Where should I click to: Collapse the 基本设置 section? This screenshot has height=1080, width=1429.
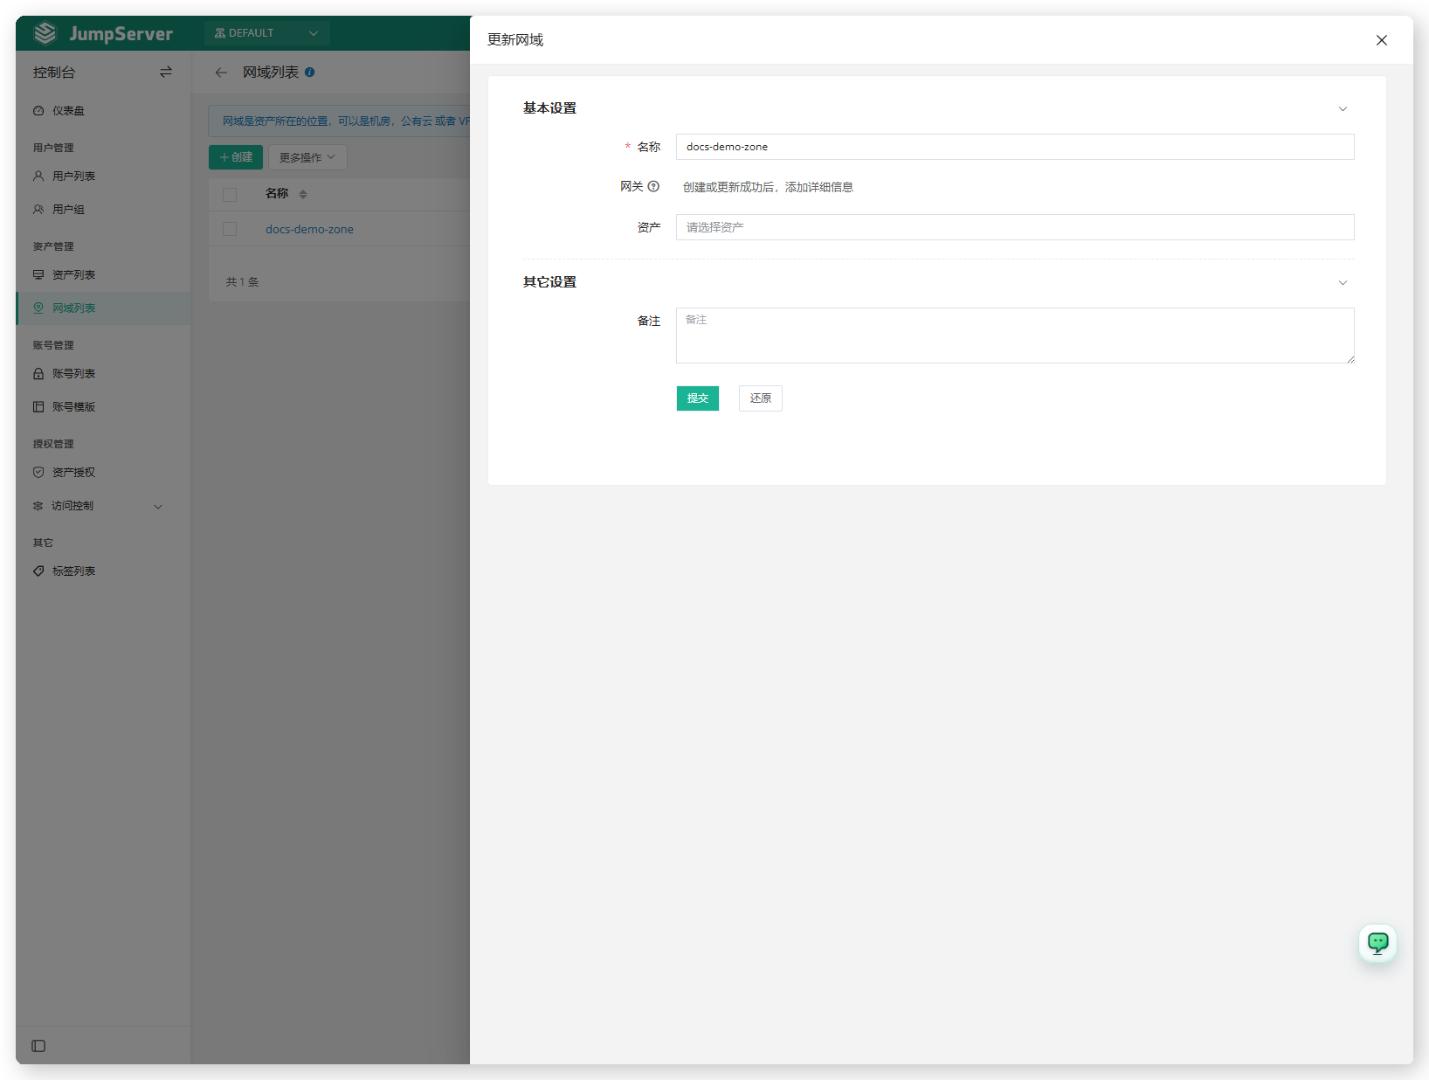pos(1343,108)
